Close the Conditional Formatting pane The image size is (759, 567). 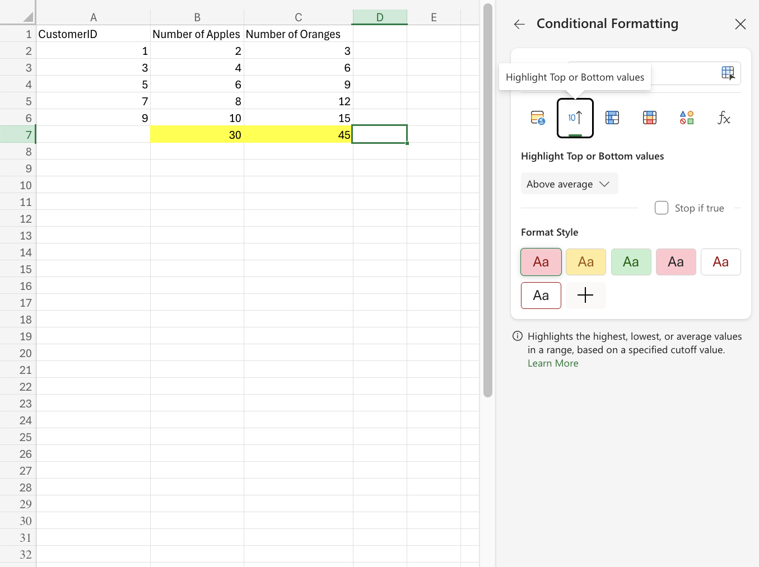pyautogui.click(x=740, y=24)
